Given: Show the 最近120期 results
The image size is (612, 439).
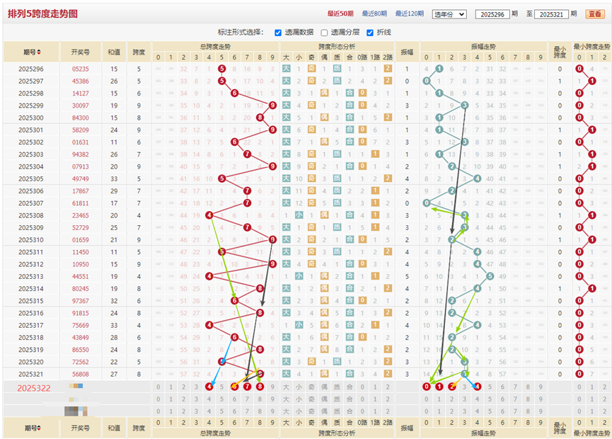Looking at the screenshot, I should [x=410, y=13].
